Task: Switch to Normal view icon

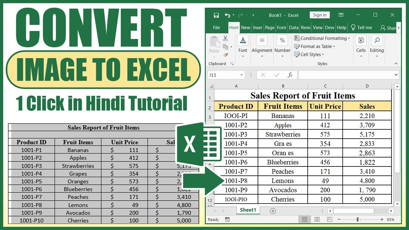Action: click(305, 219)
